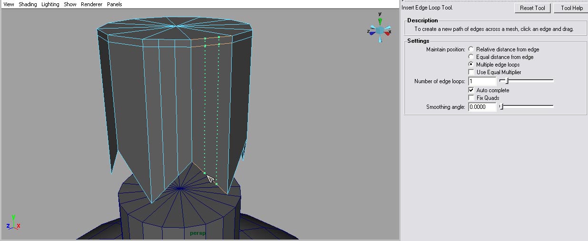
Task: Click the Smoothing angle slider
Action: click(x=526, y=107)
